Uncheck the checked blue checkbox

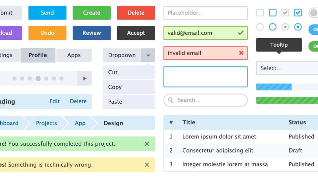pos(298,13)
